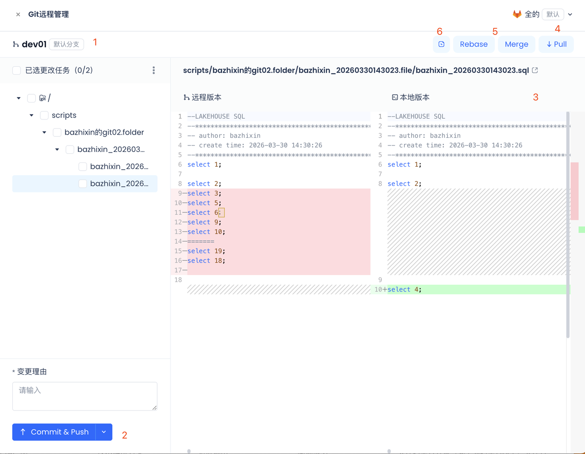The width and height of the screenshot is (585, 454).
Task: Click remote line 'select 18;'
Action: (206, 260)
